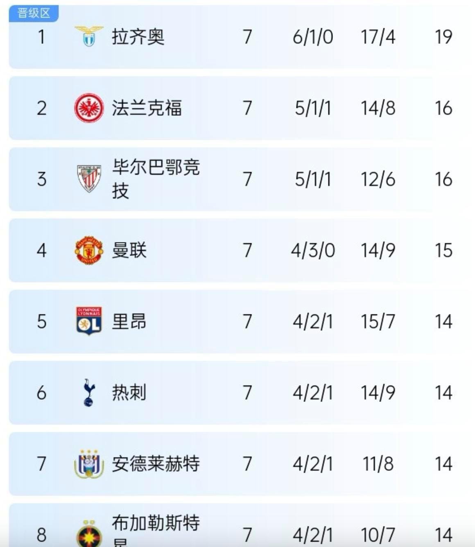Image resolution: width=475 pixels, height=547 pixels.
Task: Select the 晋级区 qualification zone tag
Action: (34, 13)
